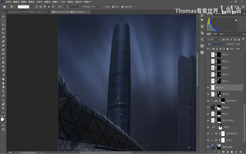Click the delete layer trash icon
The height and width of the screenshot is (154, 246).
click(x=241, y=152)
